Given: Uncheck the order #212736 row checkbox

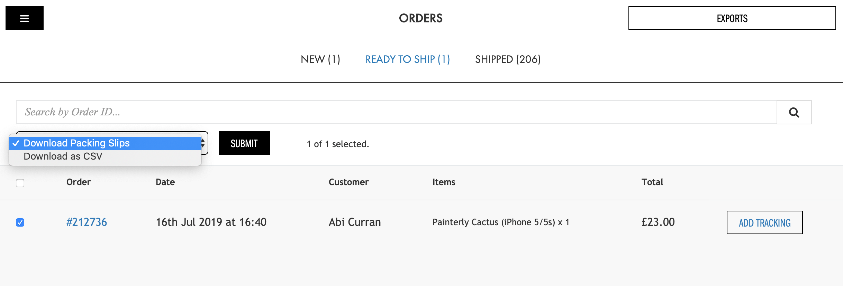Looking at the screenshot, I should [x=20, y=222].
